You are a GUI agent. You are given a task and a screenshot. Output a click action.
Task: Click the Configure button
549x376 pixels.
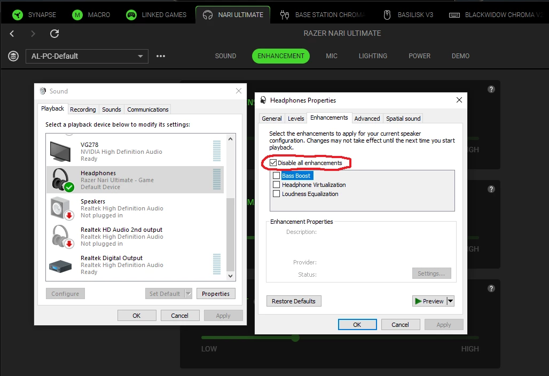[65, 294]
